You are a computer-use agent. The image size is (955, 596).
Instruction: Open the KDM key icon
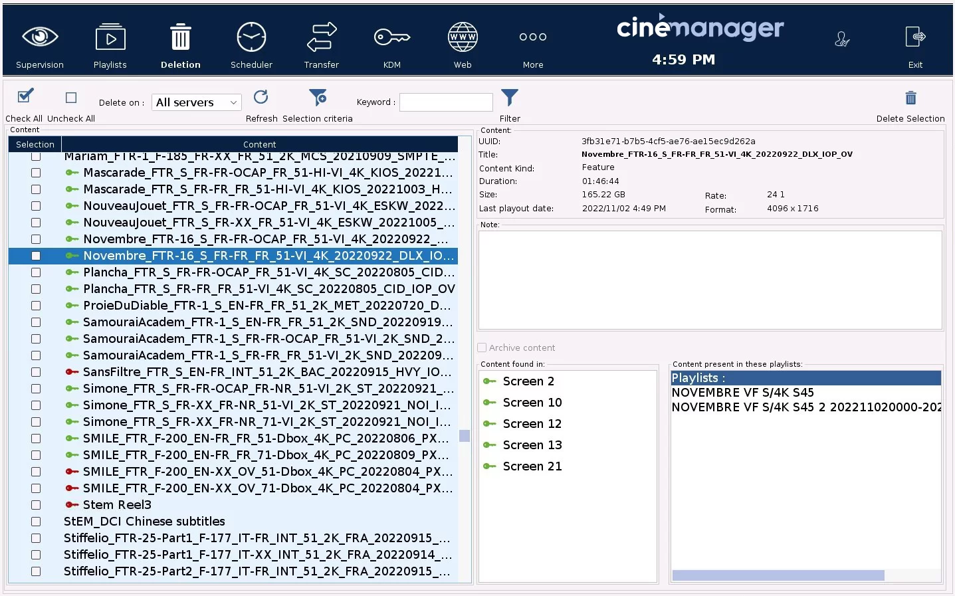392,38
